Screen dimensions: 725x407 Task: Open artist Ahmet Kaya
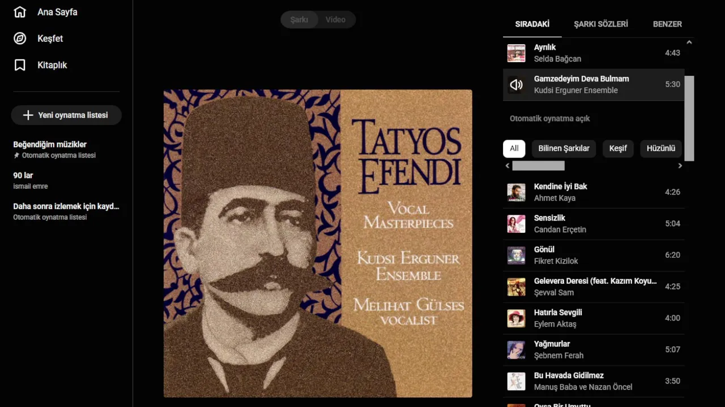[555, 198]
